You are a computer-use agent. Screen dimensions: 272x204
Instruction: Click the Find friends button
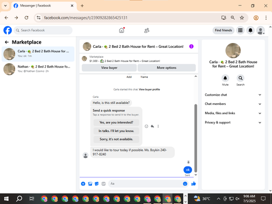tap(224, 30)
